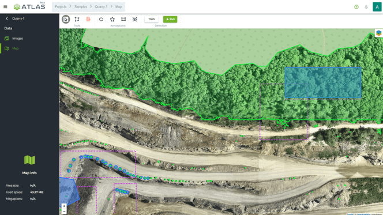Image resolution: width=383 pixels, height=215 pixels.
Task: Select the ellipse annotation tool
Action: pyautogui.click(x=101, y=19)
